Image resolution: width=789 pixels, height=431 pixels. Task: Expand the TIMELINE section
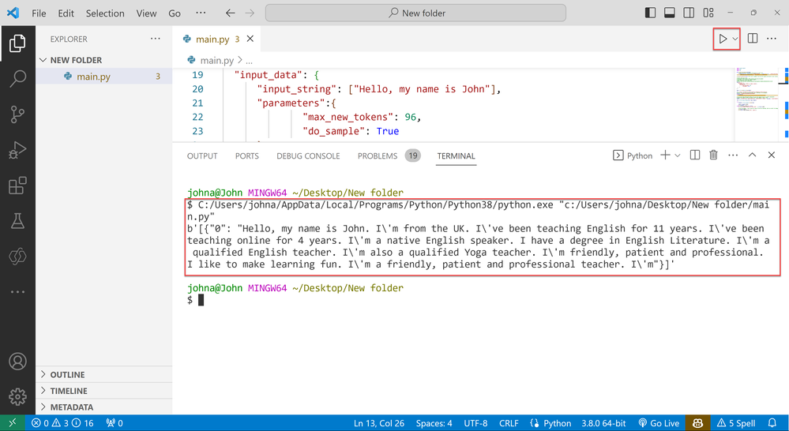[103, 391]
